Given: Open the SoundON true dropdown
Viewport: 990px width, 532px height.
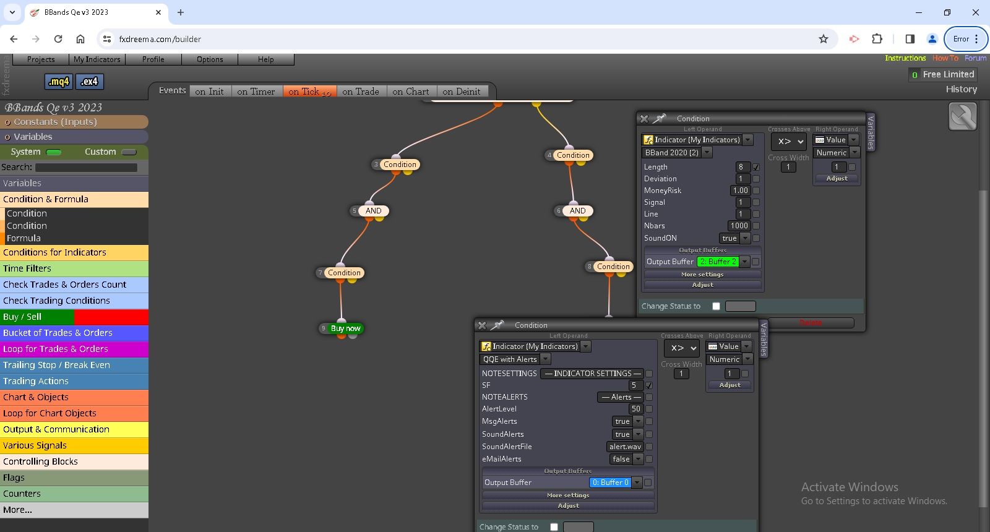Looking at the screenshot, I should coord(734,238).
